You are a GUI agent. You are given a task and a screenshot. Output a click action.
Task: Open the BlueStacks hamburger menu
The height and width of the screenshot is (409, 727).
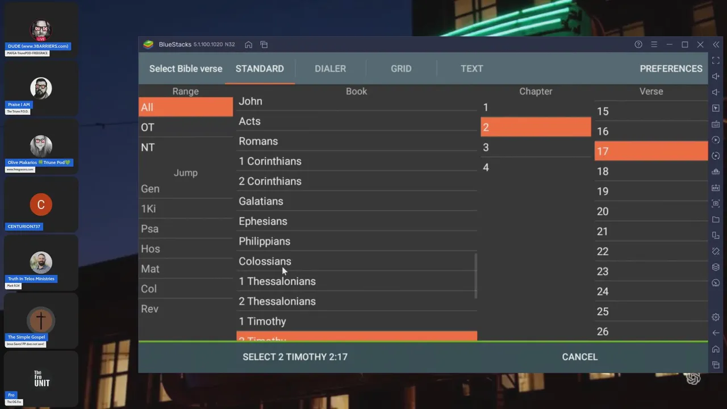[654, 44]
